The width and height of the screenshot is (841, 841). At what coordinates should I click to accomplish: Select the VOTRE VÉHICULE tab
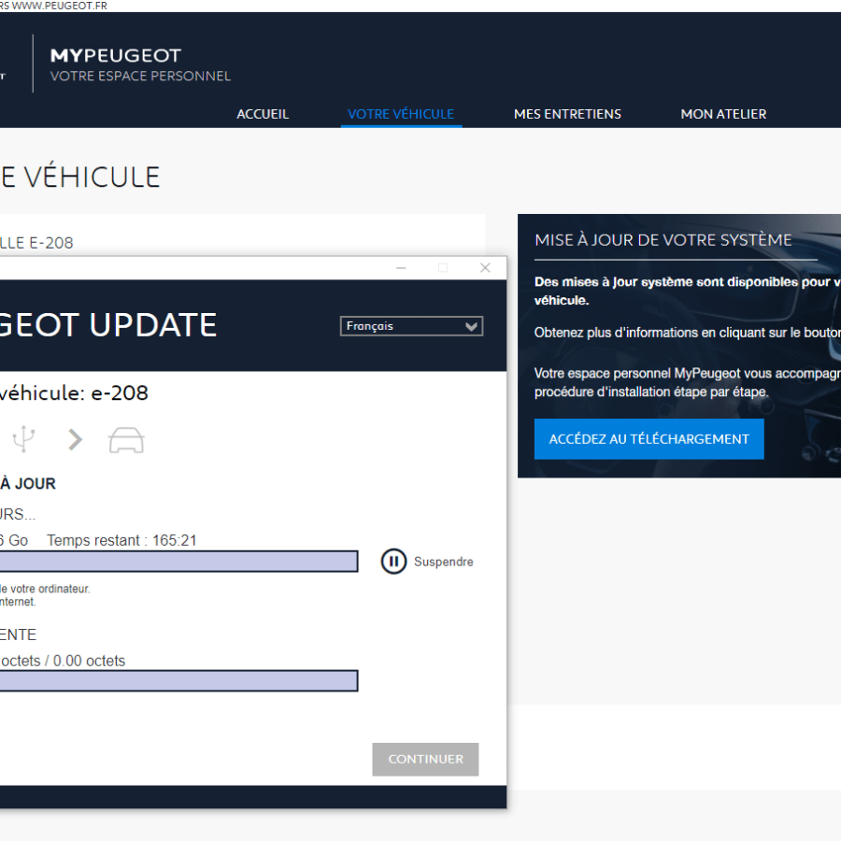401,114
